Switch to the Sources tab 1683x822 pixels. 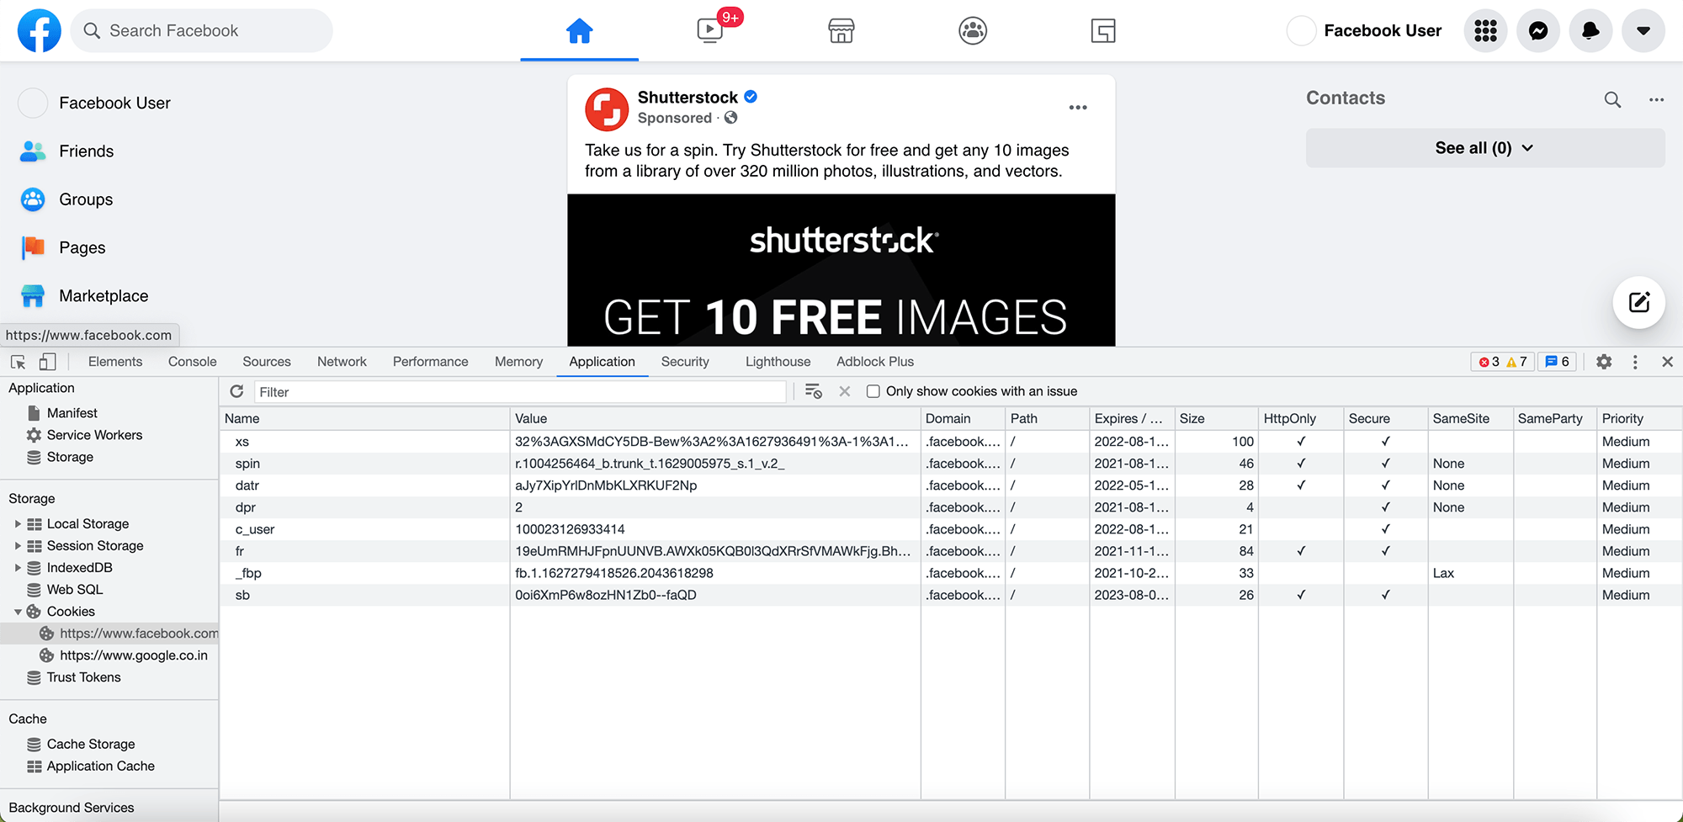pos(267,362)
